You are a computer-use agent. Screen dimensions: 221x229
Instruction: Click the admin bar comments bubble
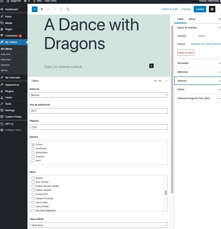pyautogui.click(x=25, y=1)
